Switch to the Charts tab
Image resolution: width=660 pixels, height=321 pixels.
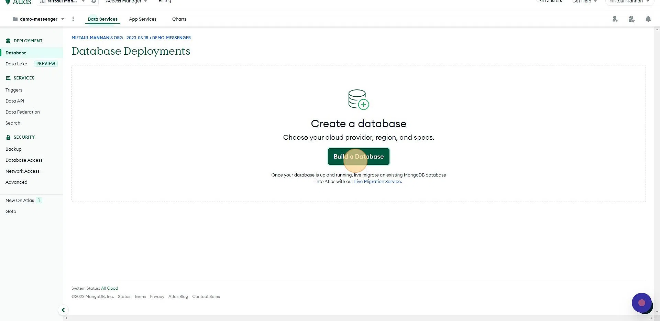pos(179,19)
